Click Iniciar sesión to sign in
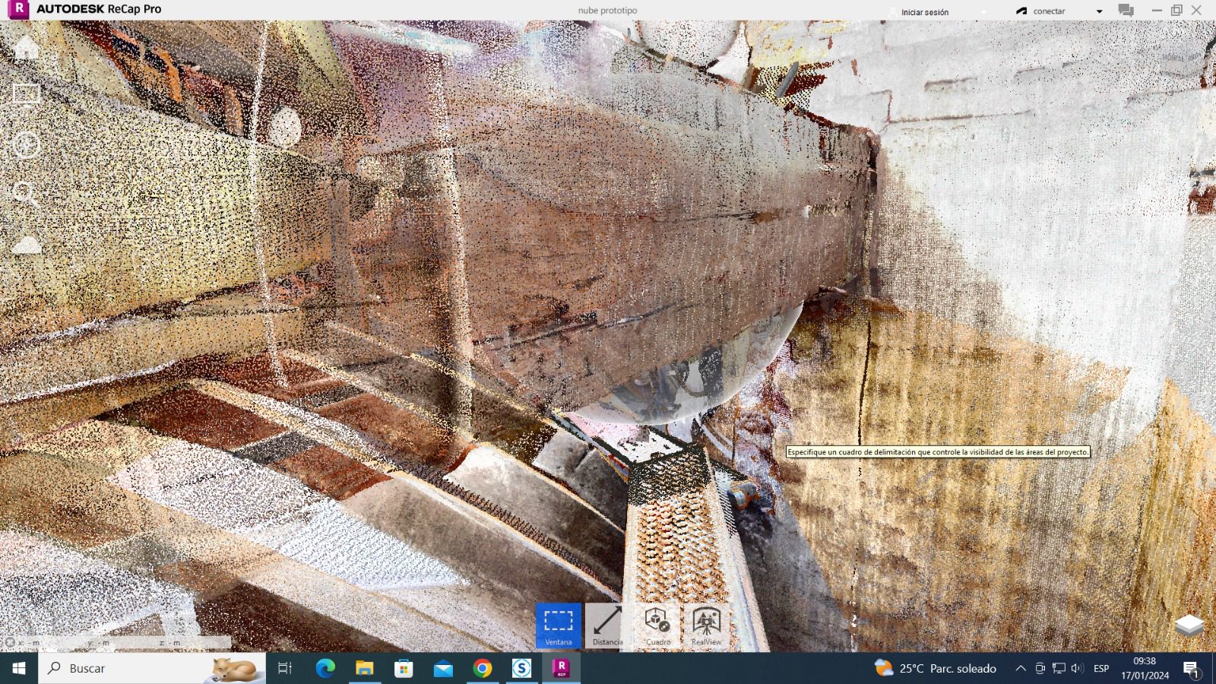 [x=924, y=12]
